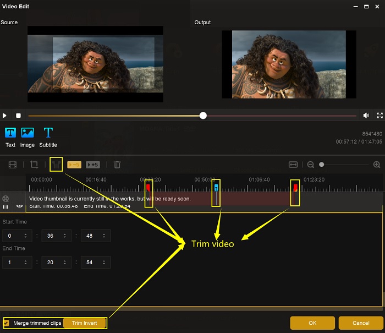The height and width of the screenshot is (333, 385).
Task: Zoom in the timeline
Action: click(377, 165)
